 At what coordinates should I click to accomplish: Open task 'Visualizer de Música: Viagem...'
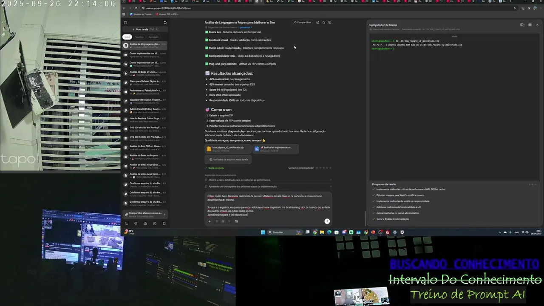pos(144,101)
